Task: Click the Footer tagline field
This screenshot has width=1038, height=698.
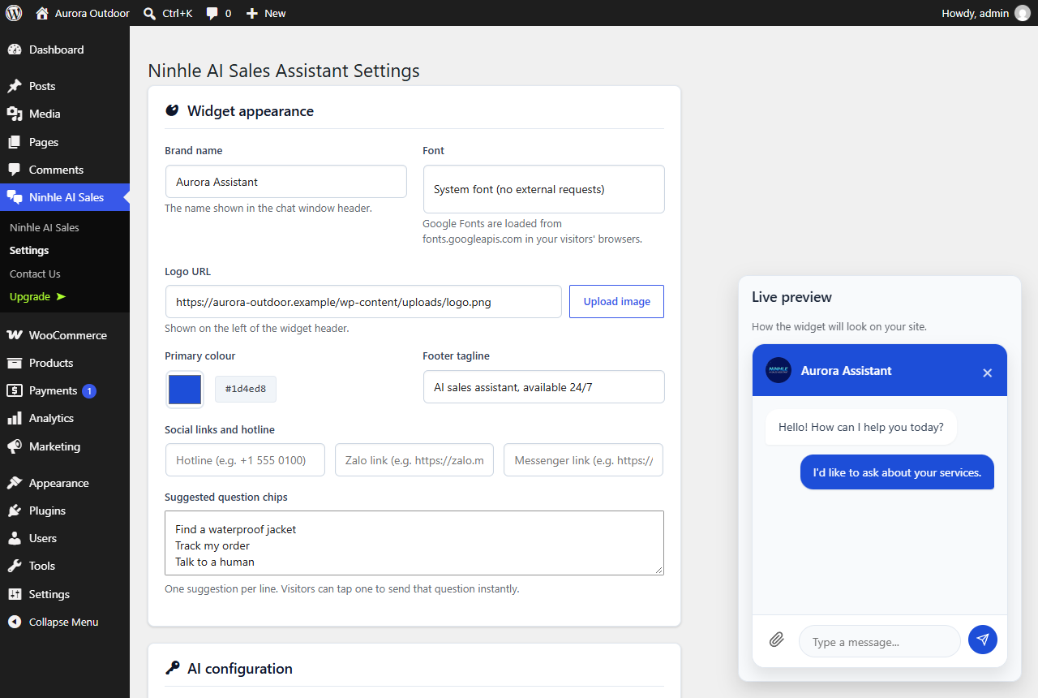Action: click(x=543, y=387)
